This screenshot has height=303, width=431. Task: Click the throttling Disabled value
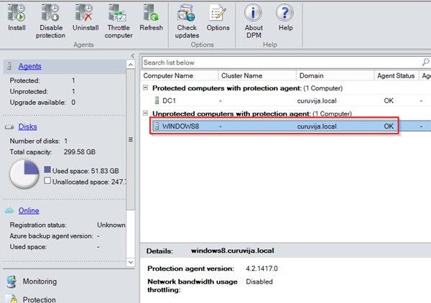tap(259, 282)
